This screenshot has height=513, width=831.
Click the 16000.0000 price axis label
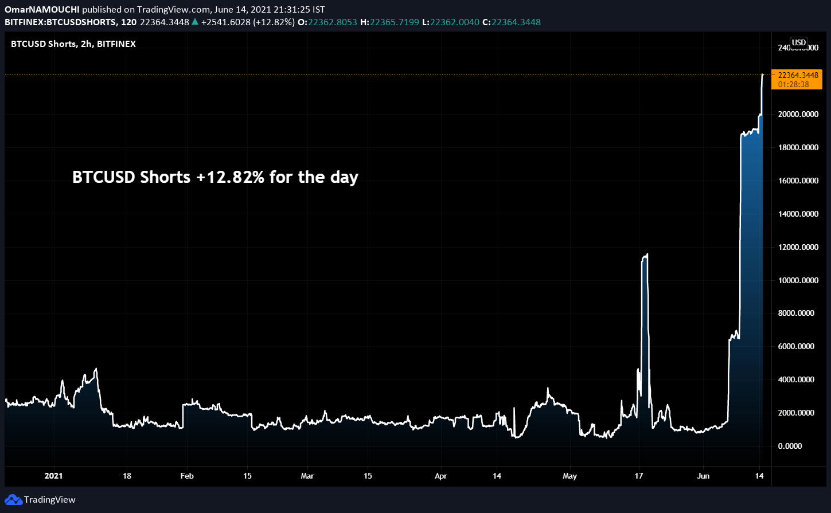[x=798, y=181]
